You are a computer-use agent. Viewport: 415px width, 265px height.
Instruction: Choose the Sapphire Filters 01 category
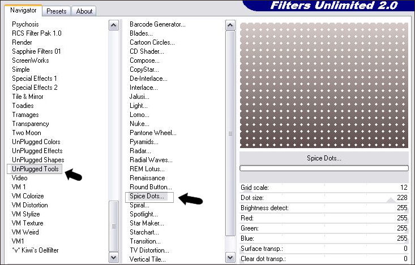36,51
